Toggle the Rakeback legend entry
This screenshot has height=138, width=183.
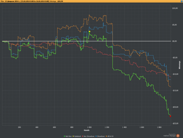coord(77,136)
